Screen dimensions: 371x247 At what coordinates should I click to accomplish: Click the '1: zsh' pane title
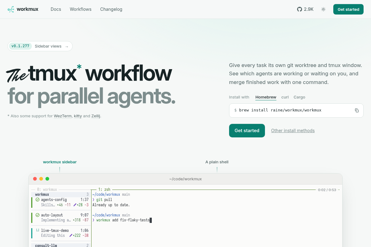[x=104, y=190]
